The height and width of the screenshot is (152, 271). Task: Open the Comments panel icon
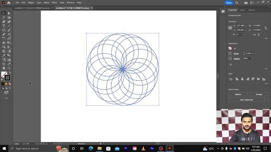tap(223, 11)
